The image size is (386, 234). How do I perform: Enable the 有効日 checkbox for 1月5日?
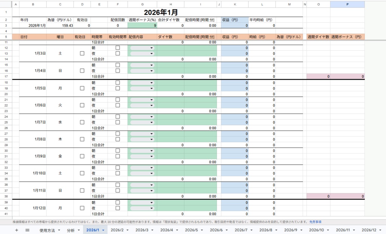click(x=82, y=88)
